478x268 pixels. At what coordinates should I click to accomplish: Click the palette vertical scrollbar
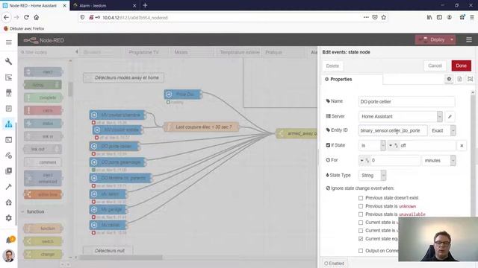click(70, 89)
